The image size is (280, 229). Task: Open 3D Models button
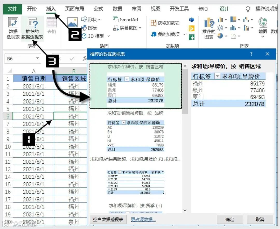(x=96, y=36)
